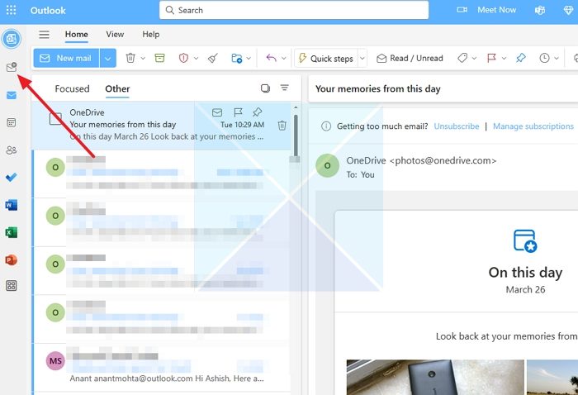Open People contacts in sidebar

12,150
